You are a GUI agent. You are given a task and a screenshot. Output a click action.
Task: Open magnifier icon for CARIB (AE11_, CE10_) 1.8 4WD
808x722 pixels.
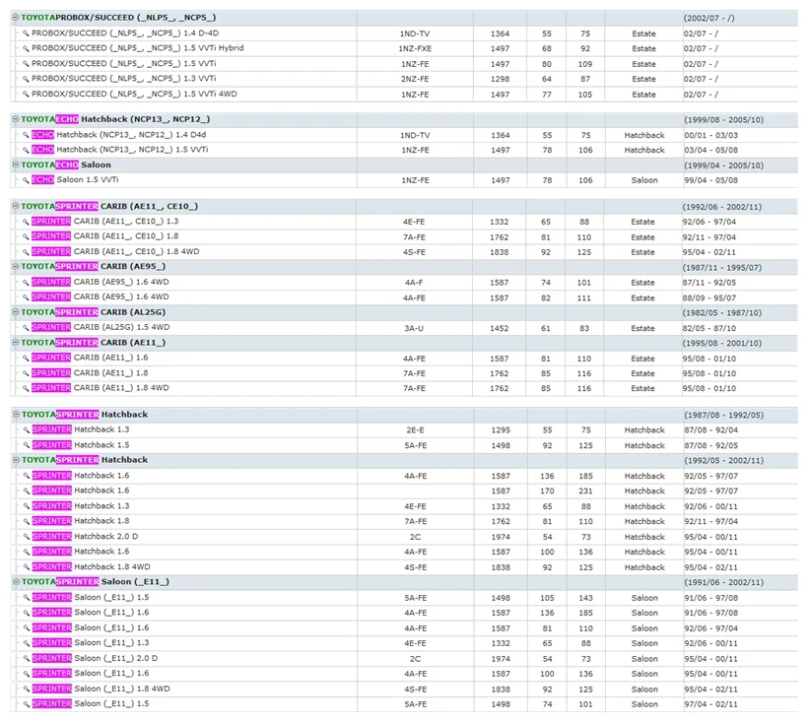coord(26,252)
